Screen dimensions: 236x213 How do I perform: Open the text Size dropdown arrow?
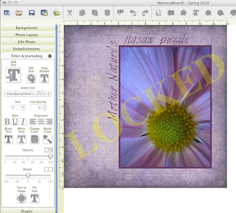click(x=23, y=107)
